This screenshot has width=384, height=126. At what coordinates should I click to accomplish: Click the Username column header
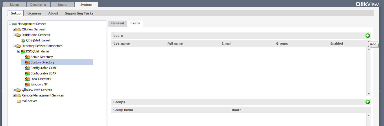[121, 43]
